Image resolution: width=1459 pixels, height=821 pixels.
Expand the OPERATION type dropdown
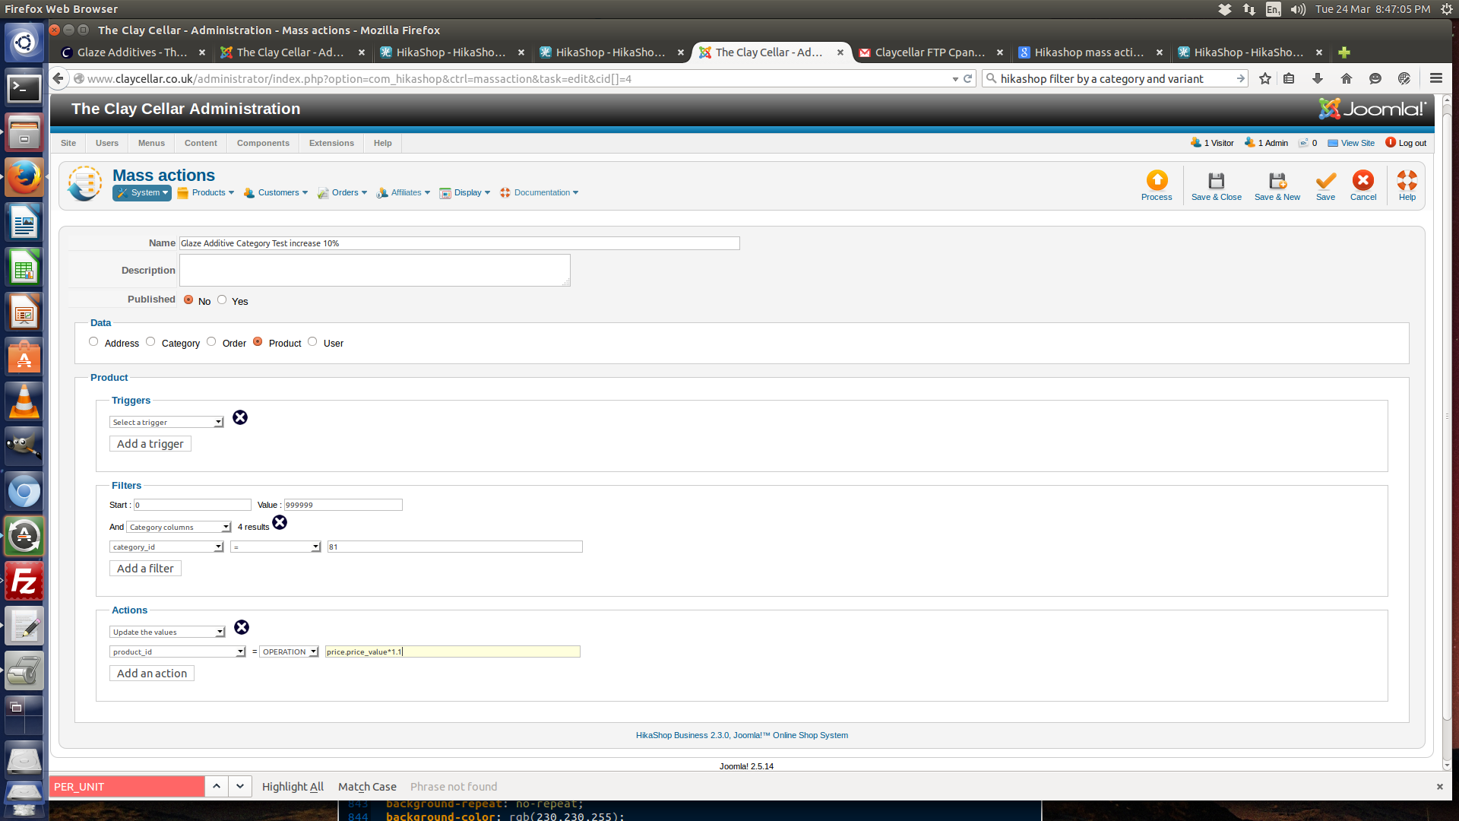pyautogui.click(x=289, y=651)
